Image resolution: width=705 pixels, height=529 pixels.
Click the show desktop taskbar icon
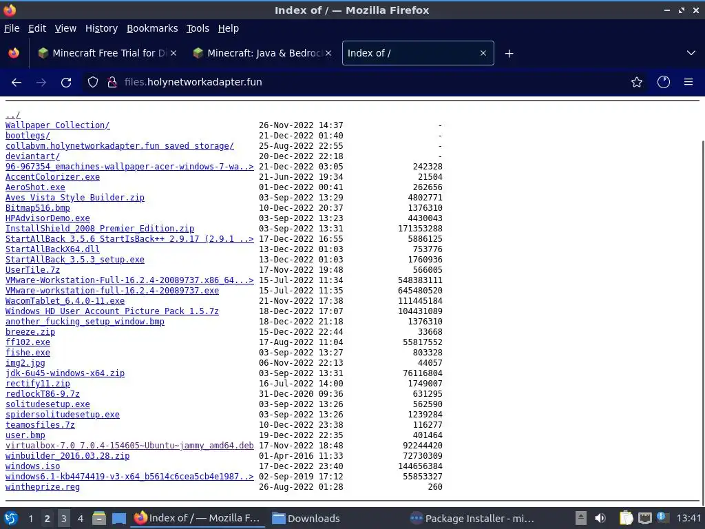pyautogui.click(x=118, y=518)
